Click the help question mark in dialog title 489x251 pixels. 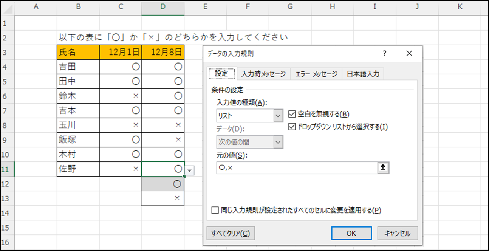pos(384,54)
